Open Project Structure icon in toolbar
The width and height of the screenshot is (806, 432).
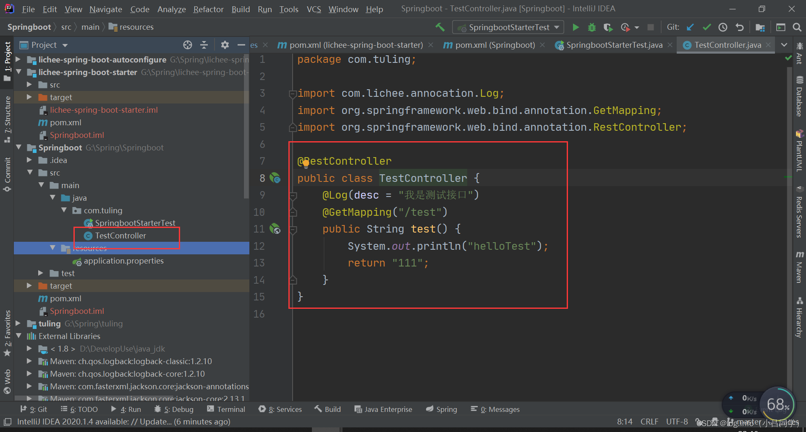coord(760,27)
